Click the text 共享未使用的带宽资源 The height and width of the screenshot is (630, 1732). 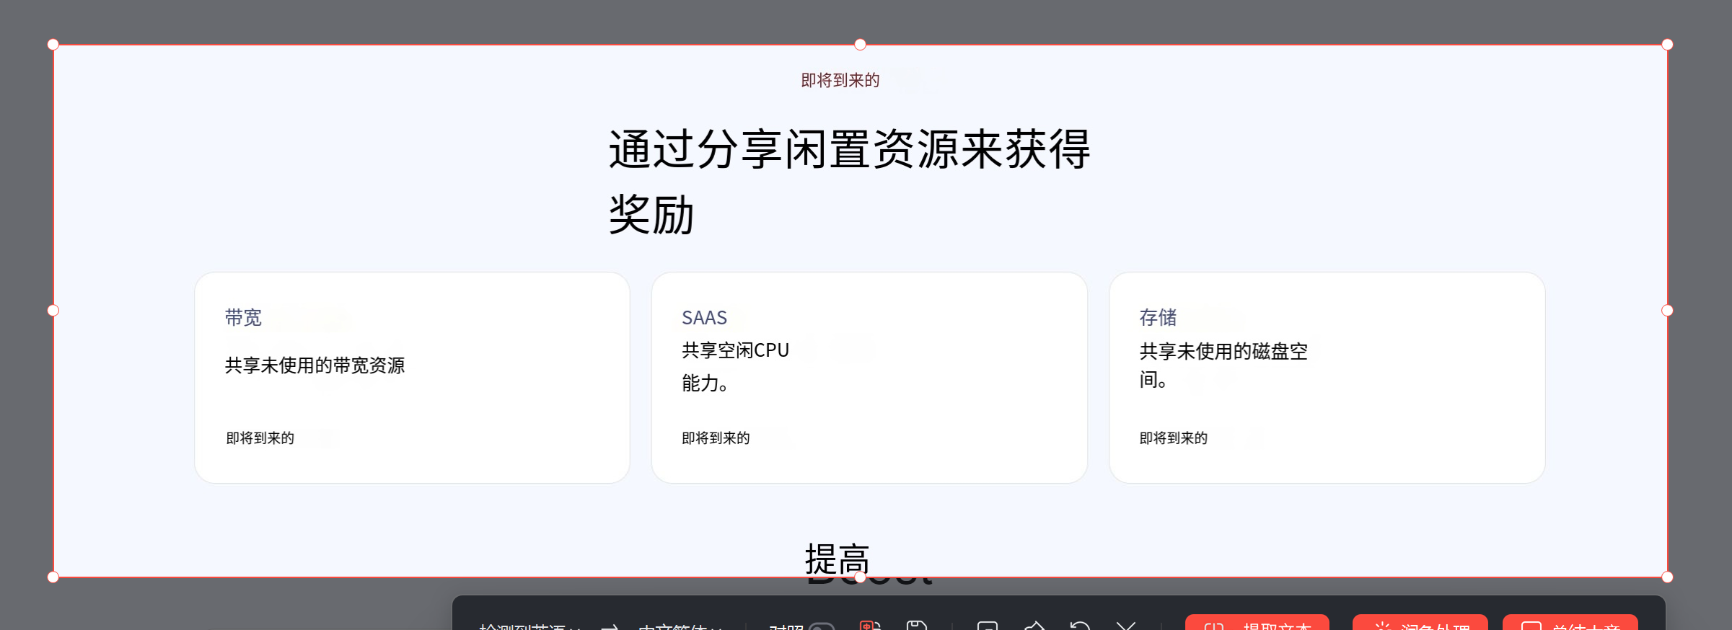315,365
